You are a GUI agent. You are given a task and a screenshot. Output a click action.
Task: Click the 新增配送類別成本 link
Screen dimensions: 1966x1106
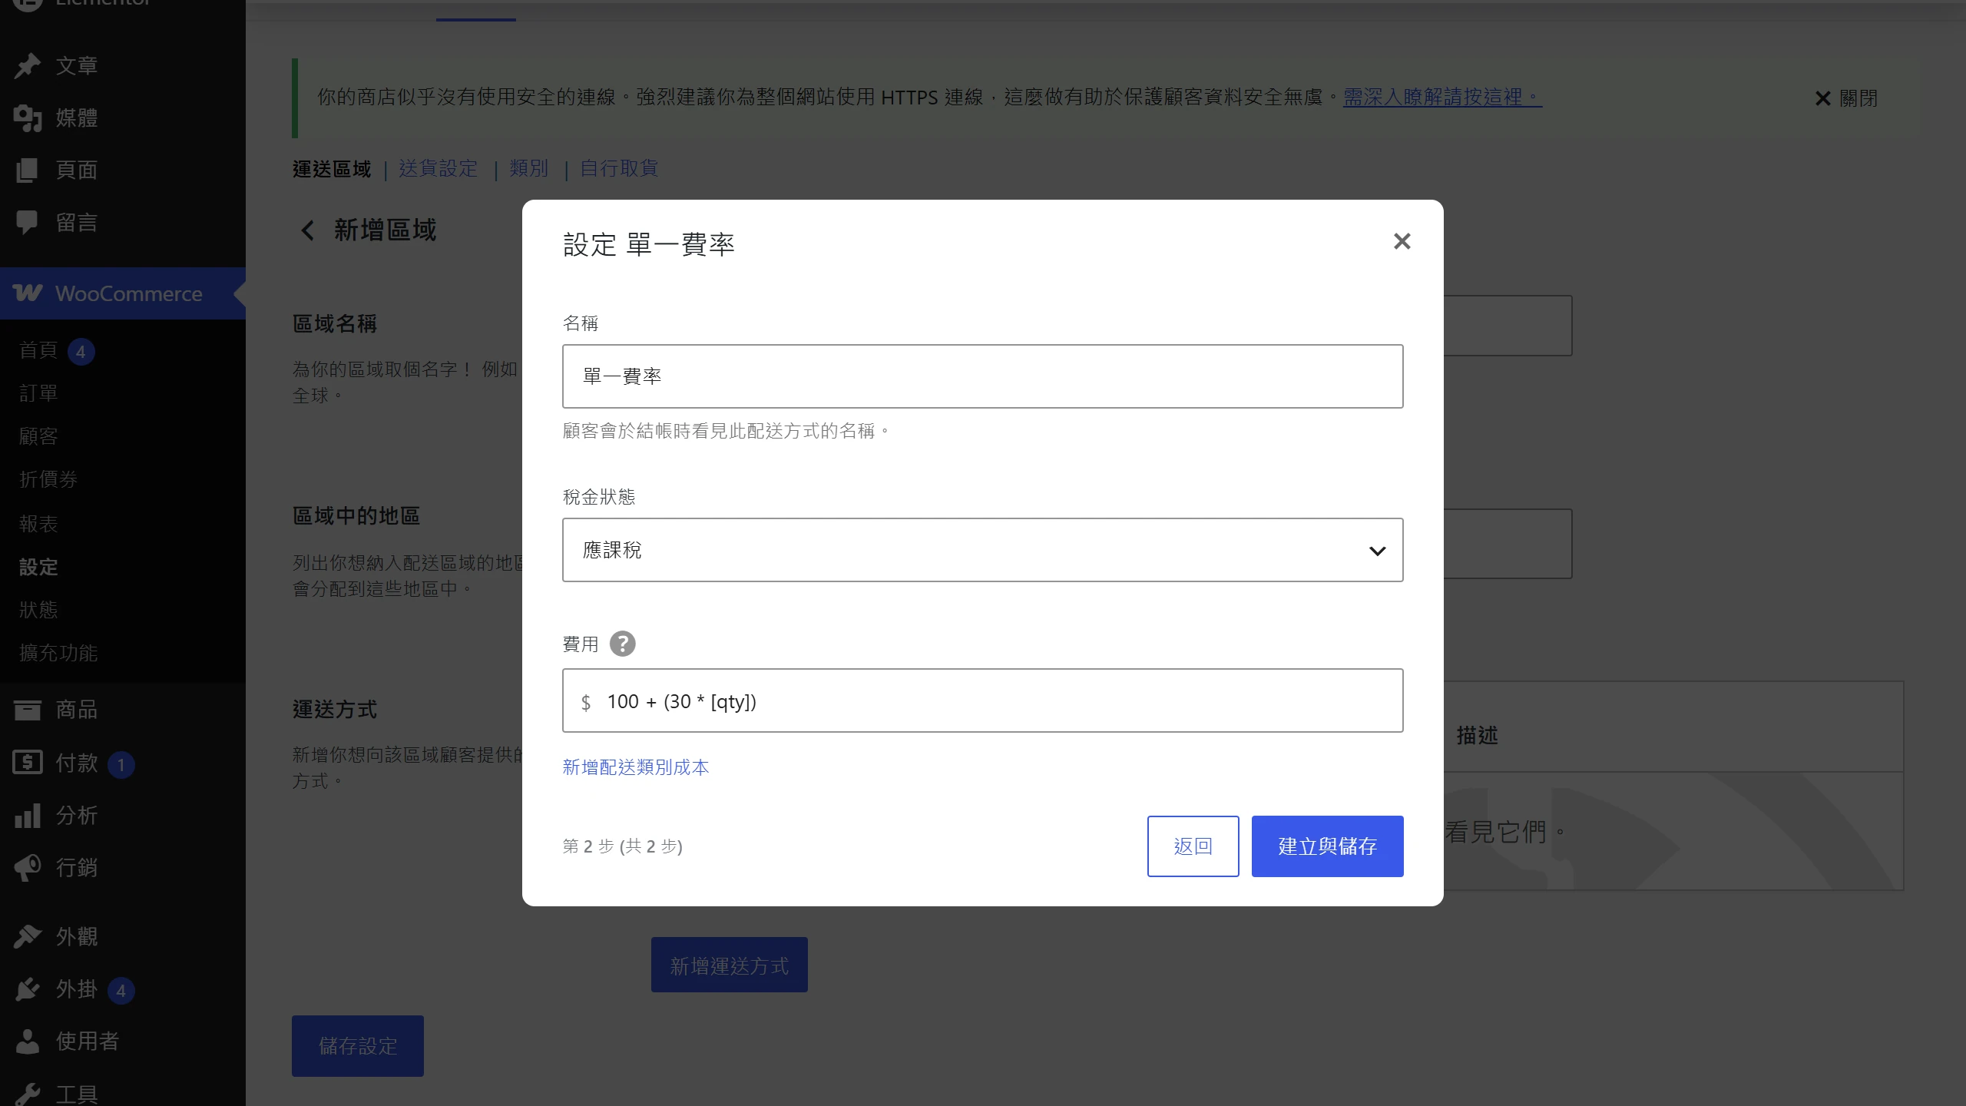(x=635, y=767)
